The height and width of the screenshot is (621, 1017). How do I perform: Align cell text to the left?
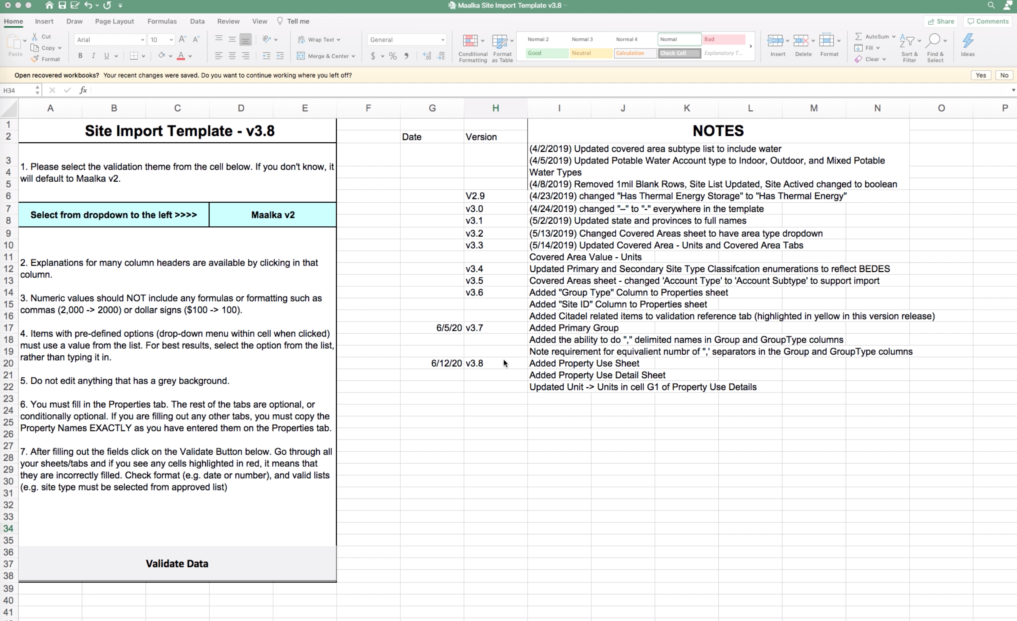point(219,56)
